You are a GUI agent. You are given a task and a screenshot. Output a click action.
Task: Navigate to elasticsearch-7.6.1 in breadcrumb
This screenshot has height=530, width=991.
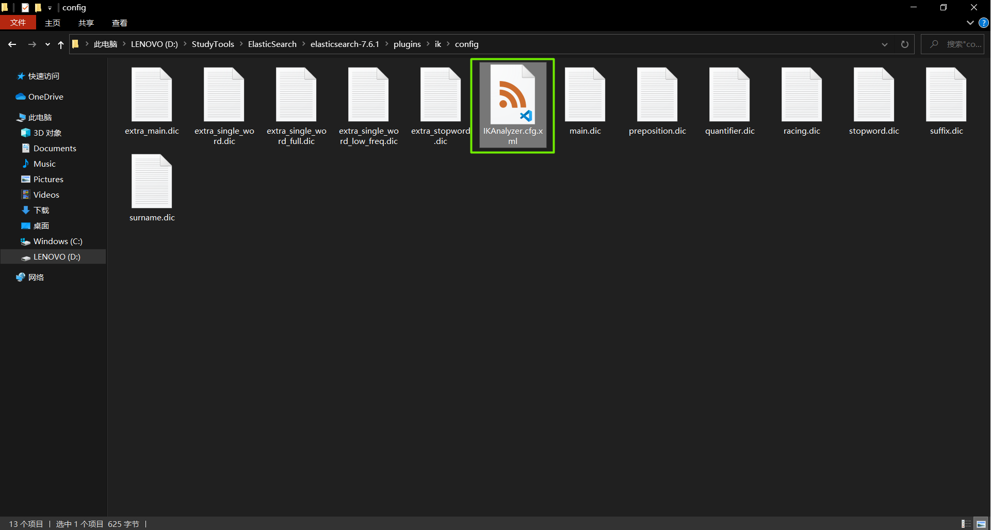[x=345, y=44]
